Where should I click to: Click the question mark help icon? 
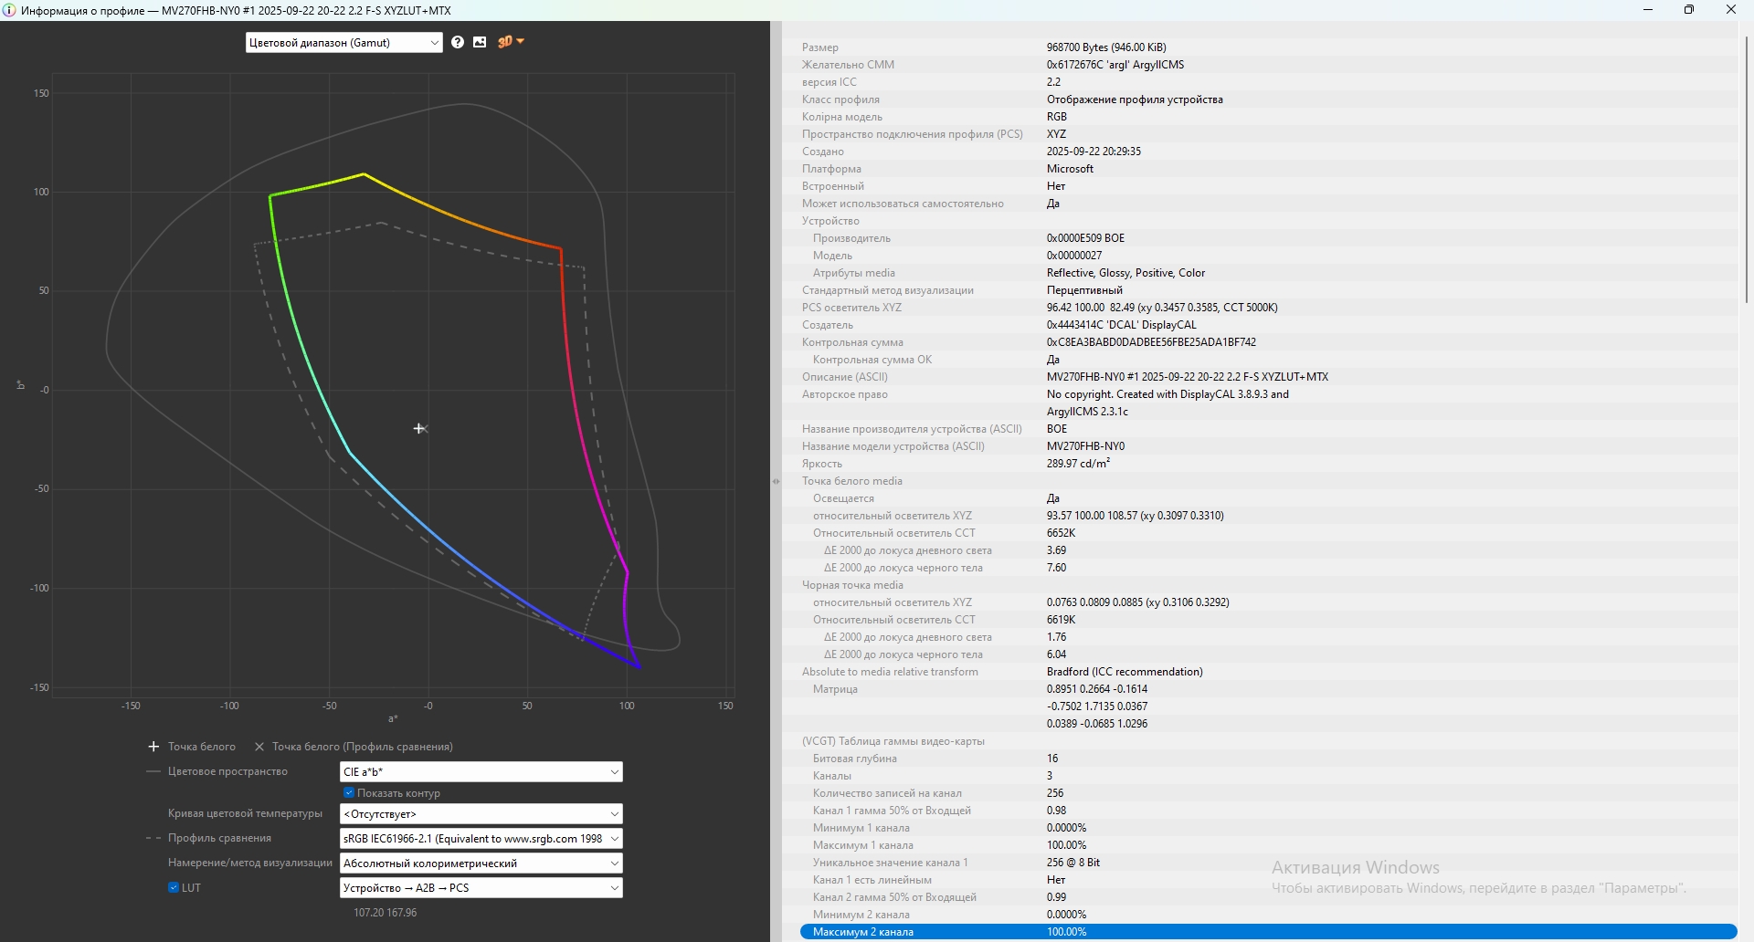[x=458, y=42]
